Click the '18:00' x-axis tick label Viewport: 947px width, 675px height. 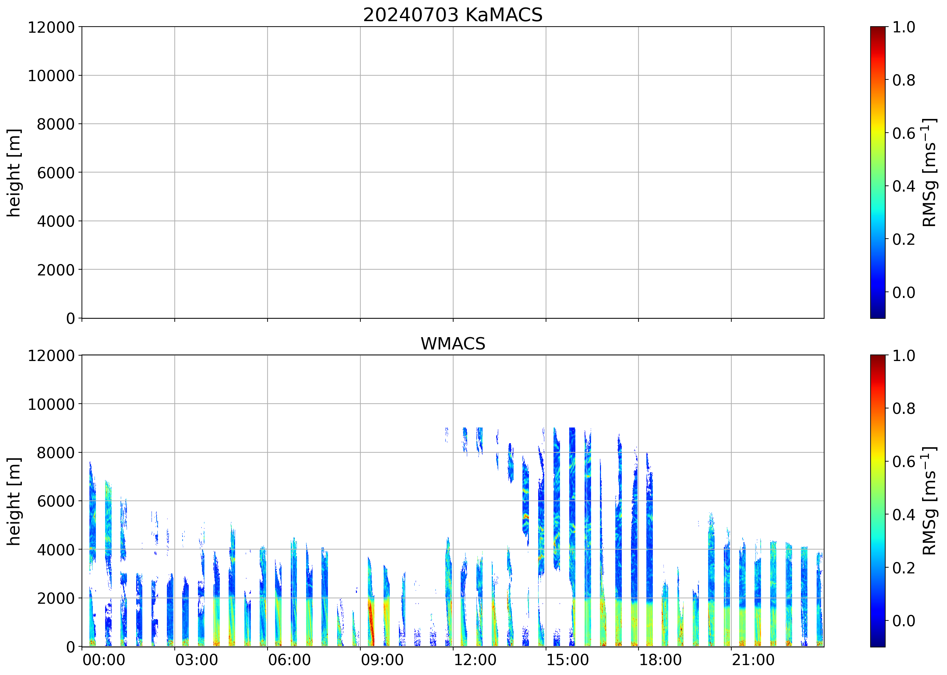pos(660,660)
